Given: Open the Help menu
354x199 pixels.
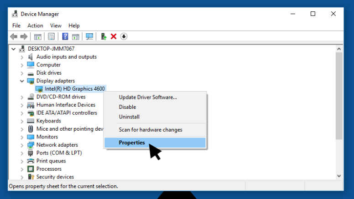Looking at the screenshot, I should point(74,26).
